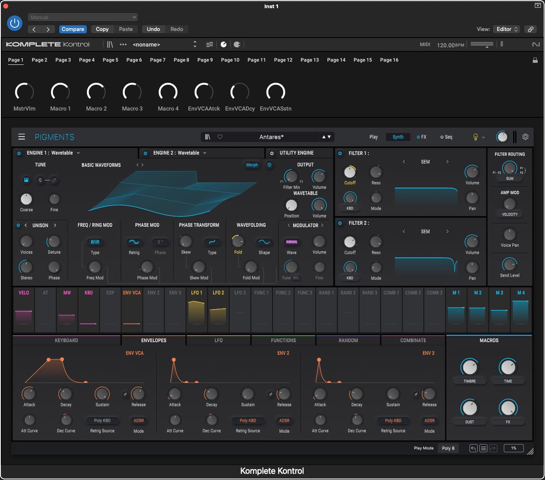Toggle the Morph button on wavetable
The width and height of the screenshot is (545, 480).
pyautogui.click(x=252, y=165)
